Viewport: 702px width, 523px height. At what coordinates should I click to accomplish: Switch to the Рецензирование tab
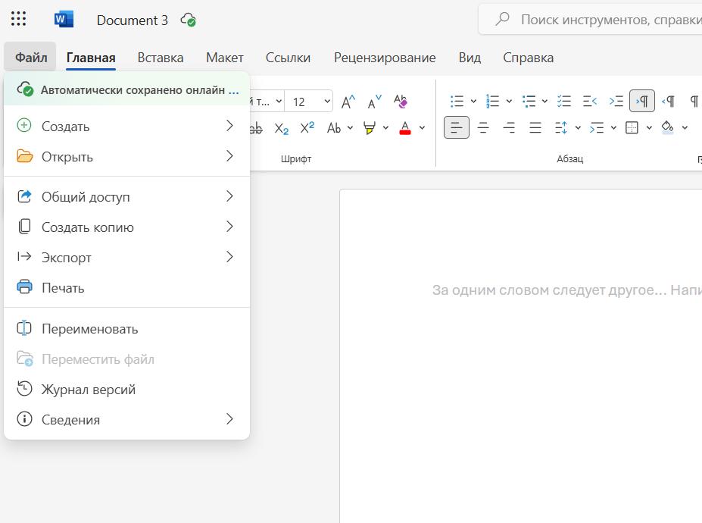click(385, 58)
